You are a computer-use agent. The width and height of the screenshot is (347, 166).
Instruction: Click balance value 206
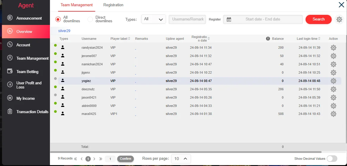281,89
